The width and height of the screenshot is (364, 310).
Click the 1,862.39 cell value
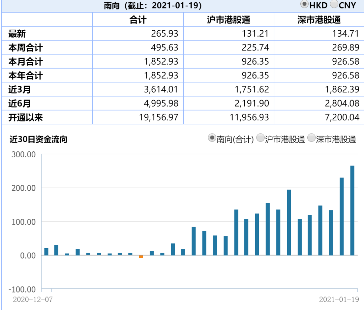click(342, 89)
